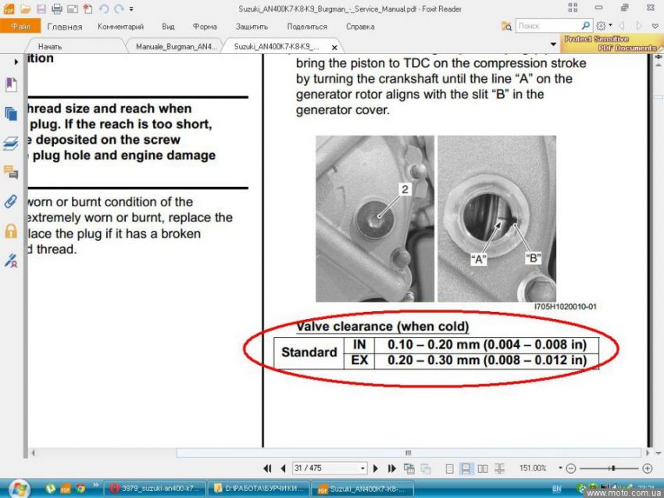Print the PDF using the printer icon
Screen dimensions: 664x498
pyautogui.click(x=57, y=9)
